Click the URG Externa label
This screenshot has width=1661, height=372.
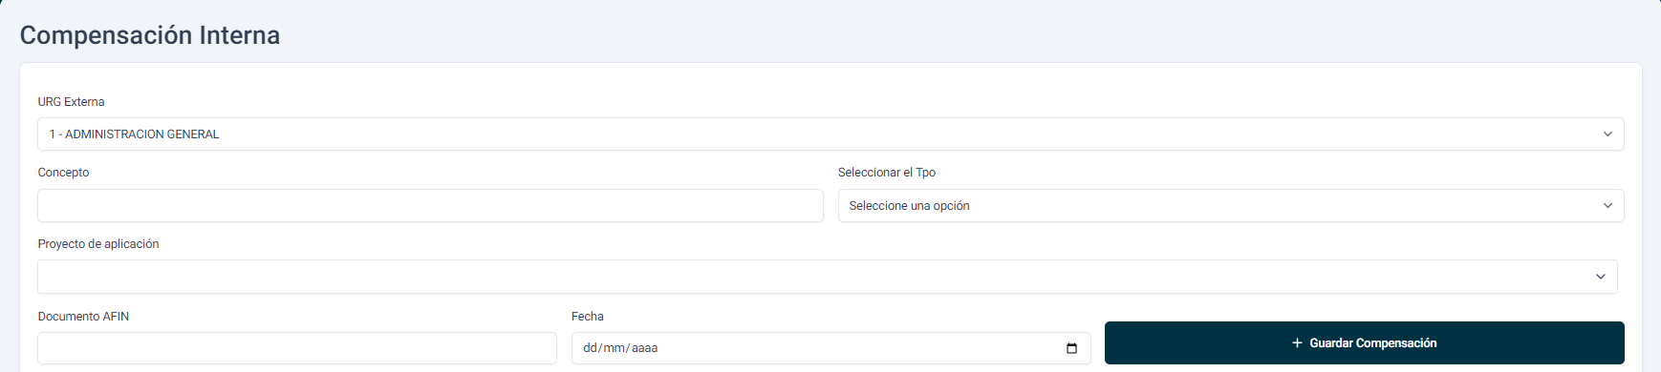click(x=72, y=102)
